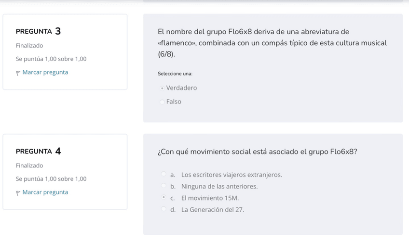Click the PREGUNTA 3 heading
Image resolution: width=409 pixels, height=242 pixels.
(x=39, y=32)
